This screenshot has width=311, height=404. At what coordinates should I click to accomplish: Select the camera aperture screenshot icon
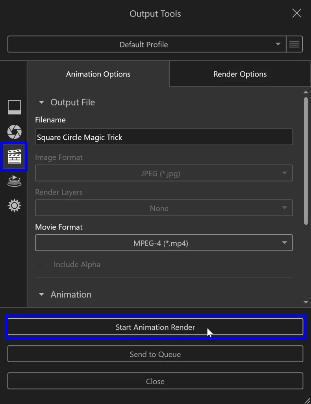[x=15, y=132]
